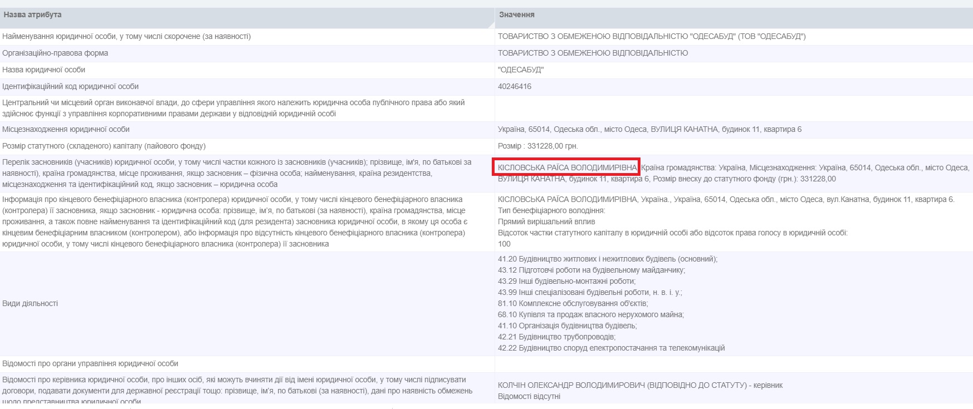This screenshot has height=409, width=973.
Task: Select the full company name ТОВ "ОДЕСАБУД" value
Action: (652, 37)
